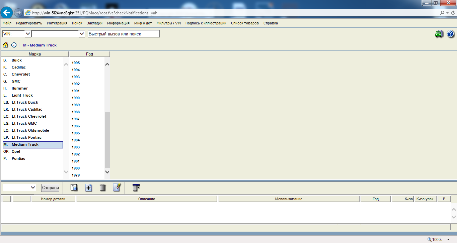The width and height of the screenshot is (457, 243).
Task: Go to the Home house icon
Action: (x=5, y=45)
